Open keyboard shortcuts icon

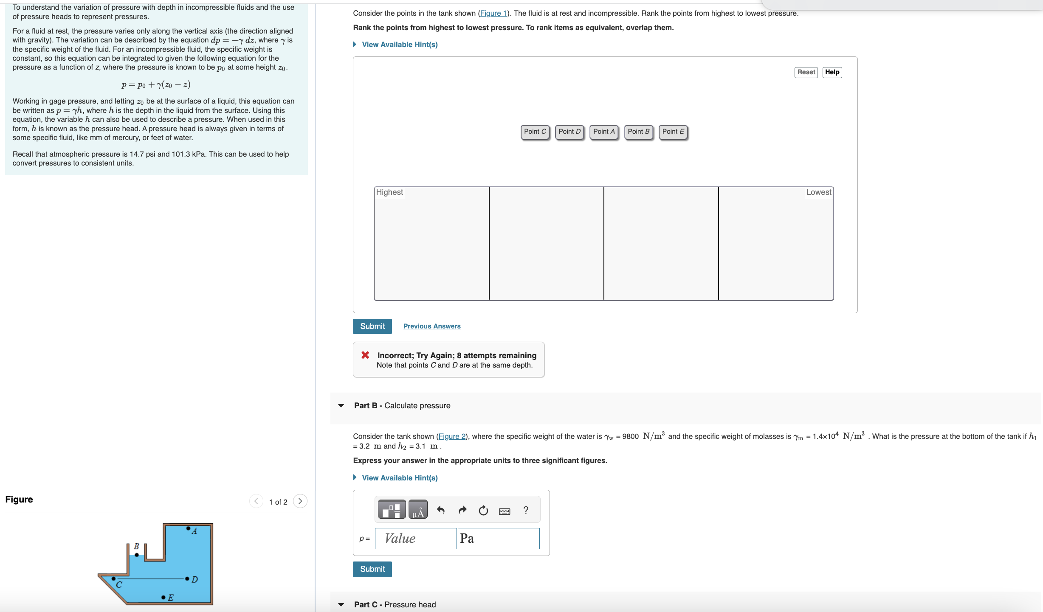point(505,511)
